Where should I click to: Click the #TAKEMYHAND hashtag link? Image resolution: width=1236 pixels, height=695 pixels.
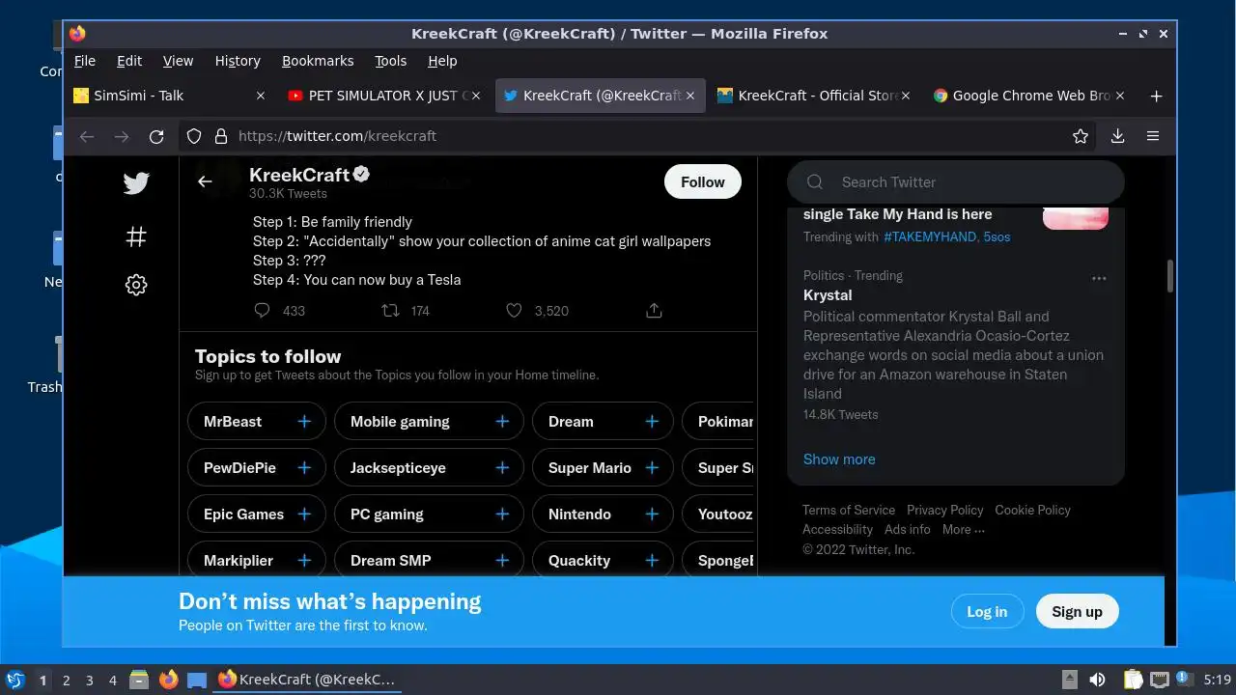pos(929,236)
